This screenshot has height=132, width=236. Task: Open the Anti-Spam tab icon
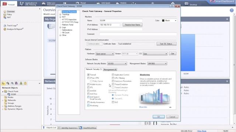point(98,3)
